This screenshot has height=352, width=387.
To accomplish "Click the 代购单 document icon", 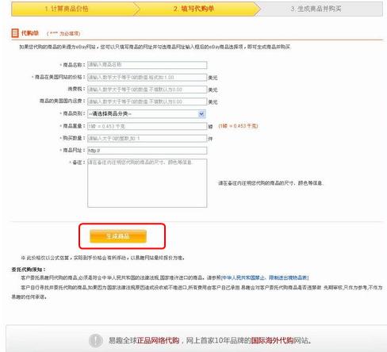I will tap(15, 33).
